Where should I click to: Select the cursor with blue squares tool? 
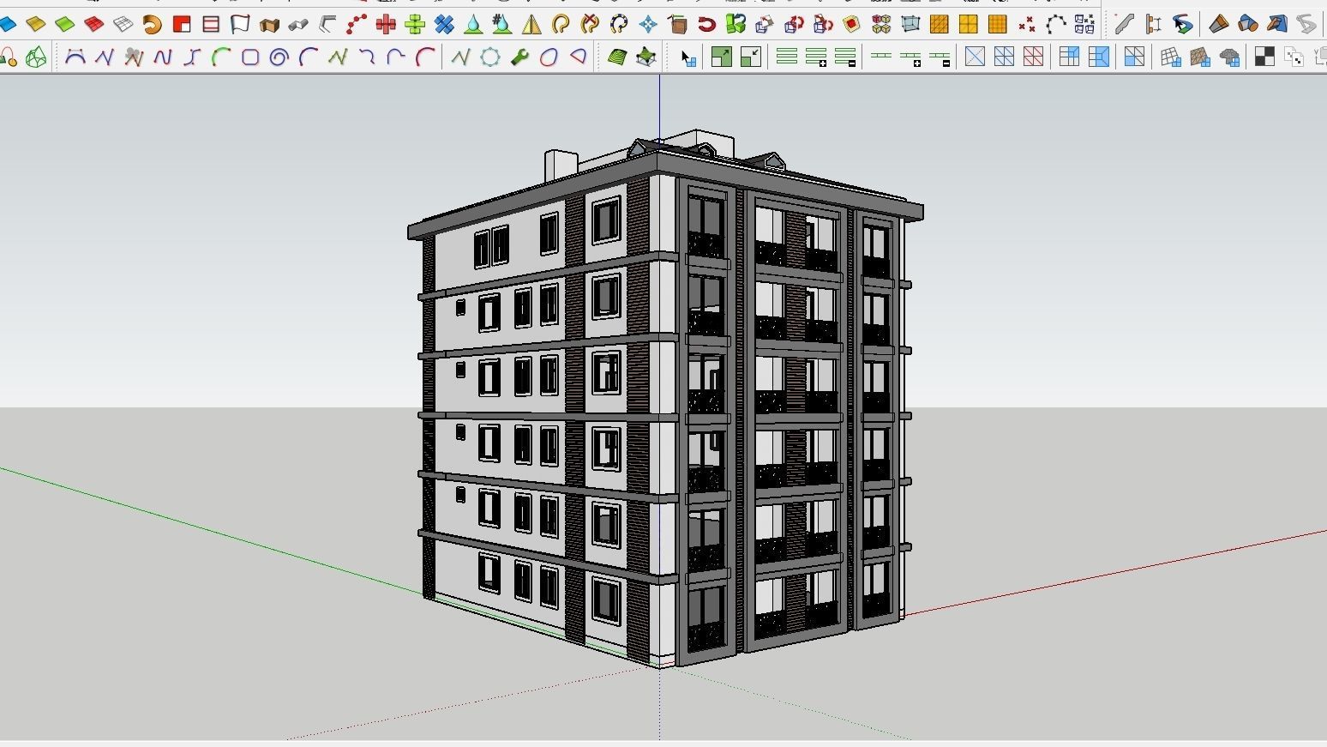(688, 57)
